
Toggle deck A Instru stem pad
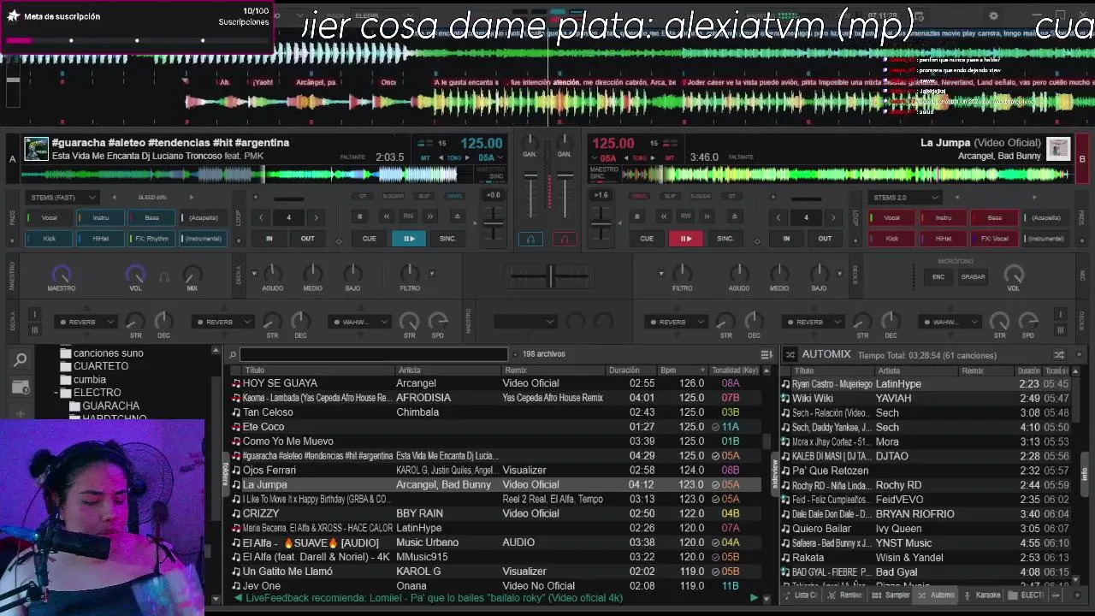point(100,217)
